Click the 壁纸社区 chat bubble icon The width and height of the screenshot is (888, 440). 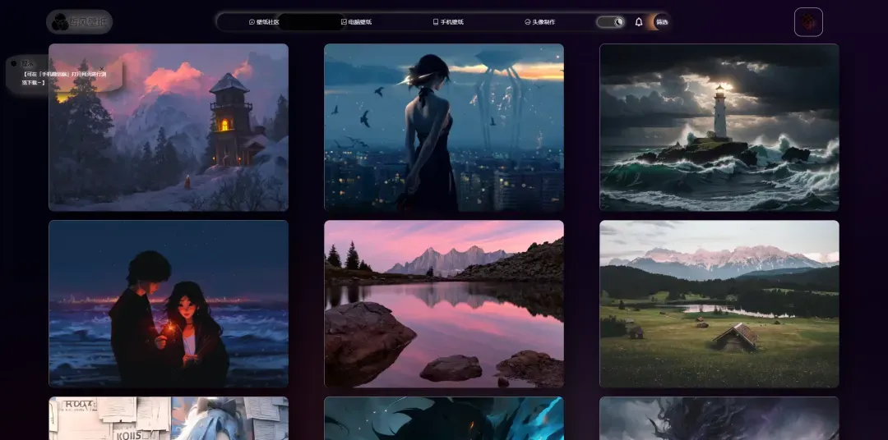point(252,22)
